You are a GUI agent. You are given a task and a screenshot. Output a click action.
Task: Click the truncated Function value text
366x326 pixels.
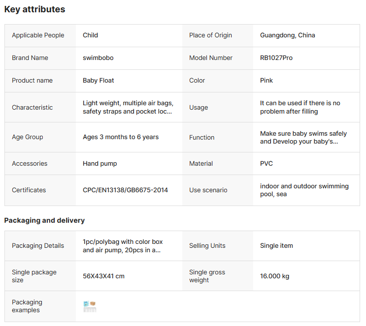303,137
